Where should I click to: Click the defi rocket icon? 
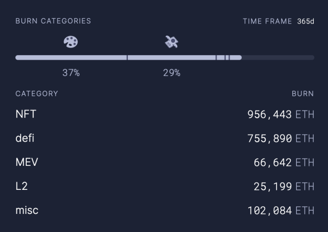(171, 42)
